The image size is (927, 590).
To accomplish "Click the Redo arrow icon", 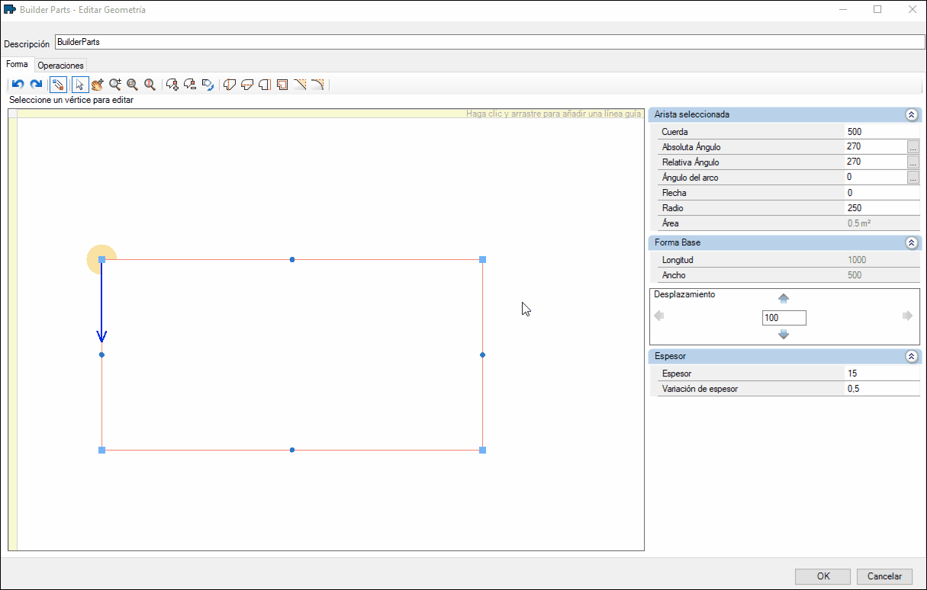I will coord(36,85).
